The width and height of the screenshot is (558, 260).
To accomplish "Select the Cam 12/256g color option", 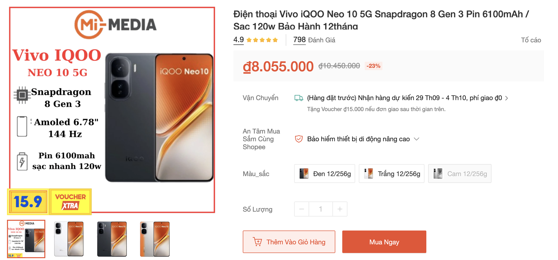I will click(x=460, y=173).
